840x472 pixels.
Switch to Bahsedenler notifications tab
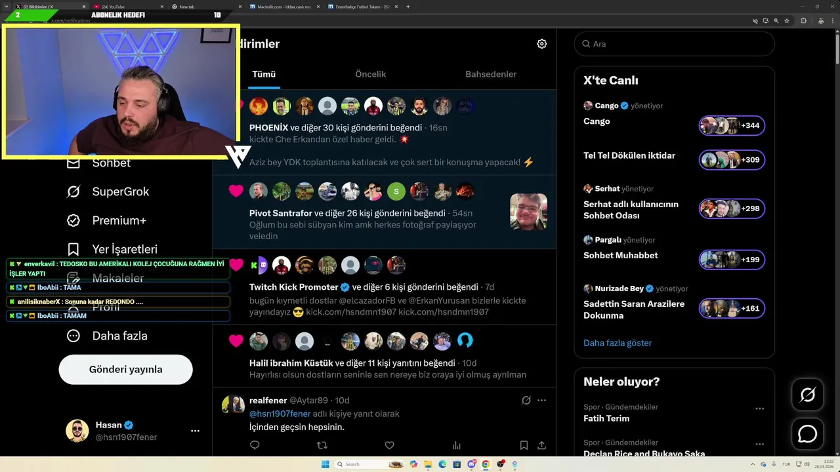pyautogui.click(x=491, y=75)
